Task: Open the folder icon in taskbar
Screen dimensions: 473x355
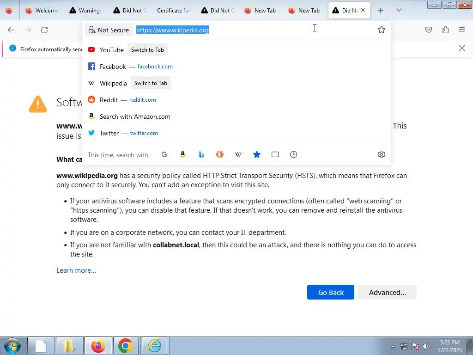Action: coord(69,346)
